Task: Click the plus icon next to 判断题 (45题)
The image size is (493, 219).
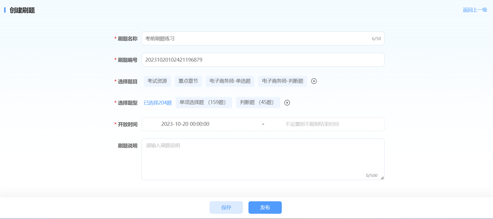Action: coord(287,103)
